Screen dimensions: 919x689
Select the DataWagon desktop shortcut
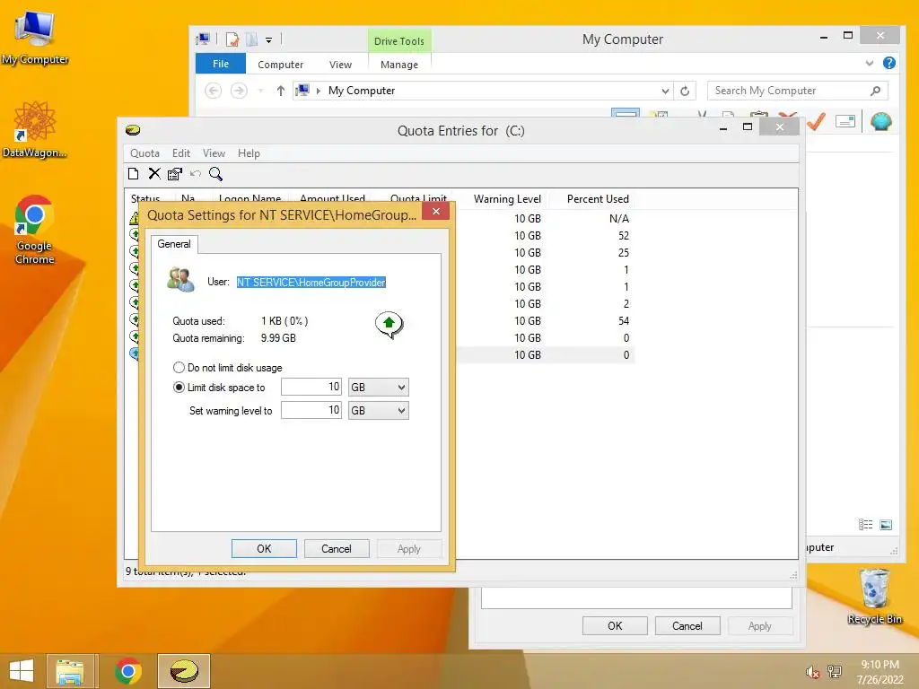[35, 130]
